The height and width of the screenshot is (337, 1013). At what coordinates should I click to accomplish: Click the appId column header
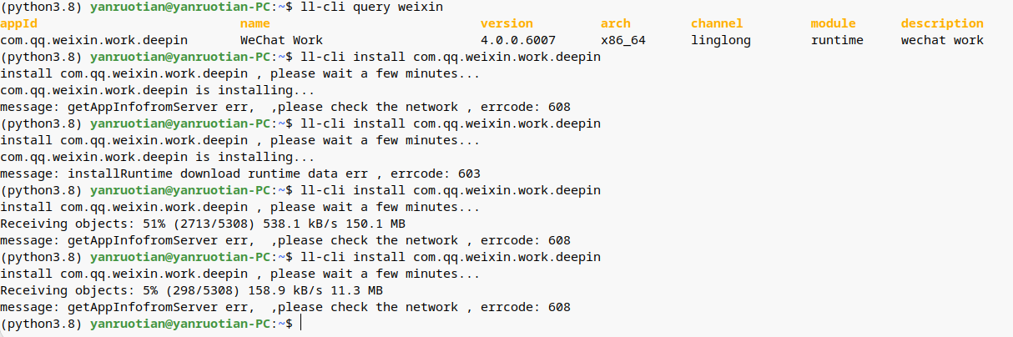[x=19, y=23]
